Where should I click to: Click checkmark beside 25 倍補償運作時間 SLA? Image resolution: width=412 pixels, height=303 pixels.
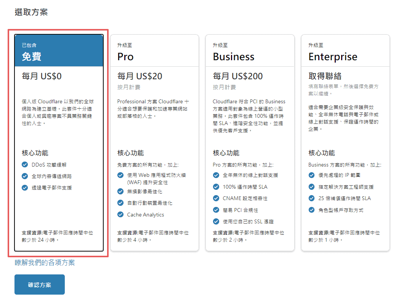tap(312, 198)
